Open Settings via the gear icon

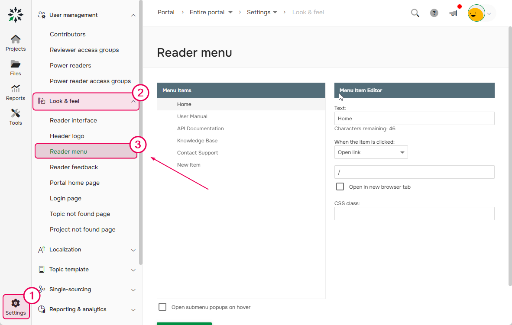pyautogui.click(x=16, y=305)
